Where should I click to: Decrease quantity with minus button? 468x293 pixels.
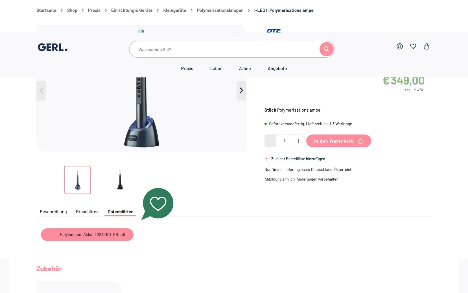270,141
